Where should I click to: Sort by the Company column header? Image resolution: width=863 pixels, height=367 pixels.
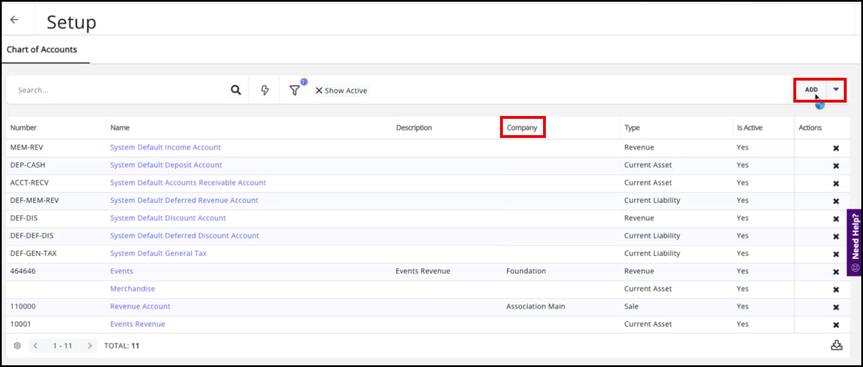[522, 128]
